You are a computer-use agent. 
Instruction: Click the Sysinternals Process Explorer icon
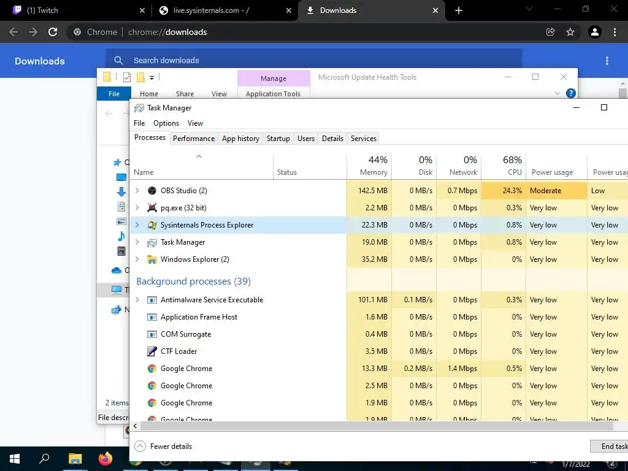152,225
